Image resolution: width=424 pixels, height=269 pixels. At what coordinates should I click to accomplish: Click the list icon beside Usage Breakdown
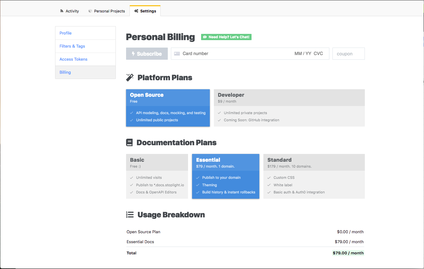[x=130, y=215]
